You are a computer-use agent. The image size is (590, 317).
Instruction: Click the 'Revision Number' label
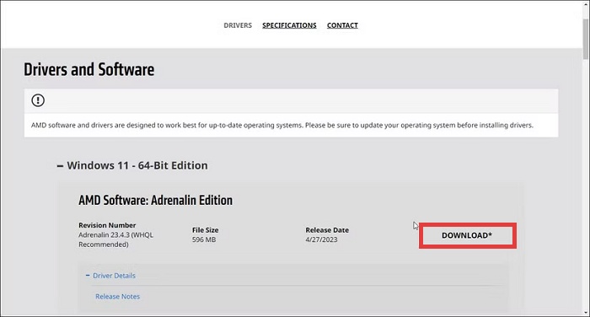[x=107, y=225]
